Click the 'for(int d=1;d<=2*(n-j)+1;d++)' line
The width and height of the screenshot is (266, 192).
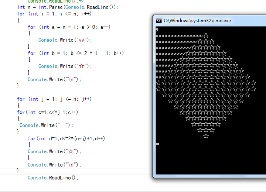pyautogui.click(x=66, y=138)
